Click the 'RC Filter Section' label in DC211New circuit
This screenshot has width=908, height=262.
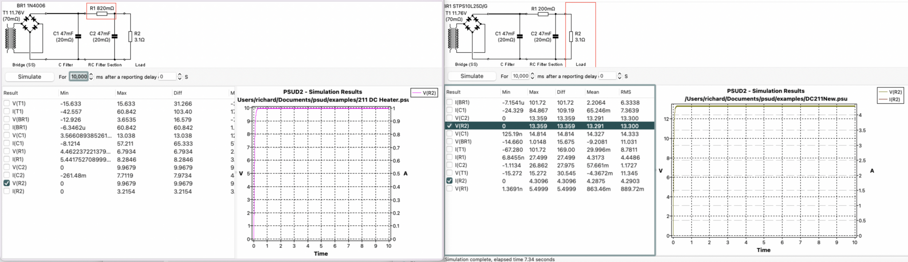[x=546, y=64]
